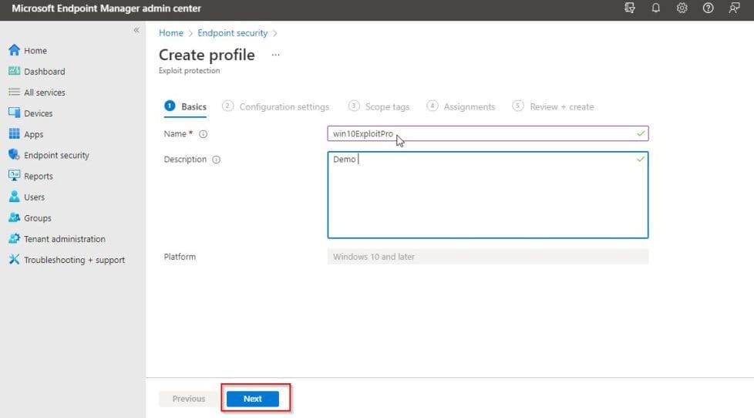754x418 pixels.
Task: Click the disabled Platform field
Action: coord(487,257)
